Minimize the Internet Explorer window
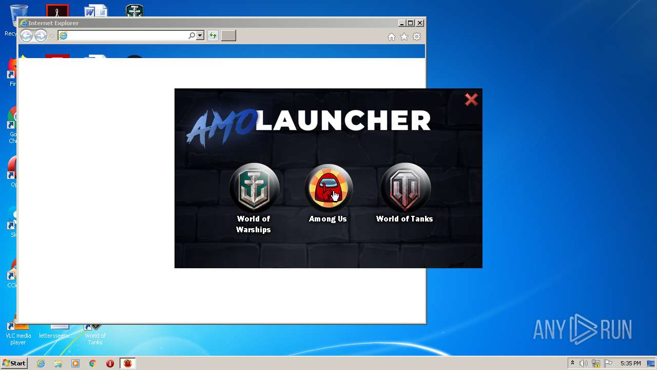Image resolution: width=657 pixels, height=370 pixels. (402, 23)
